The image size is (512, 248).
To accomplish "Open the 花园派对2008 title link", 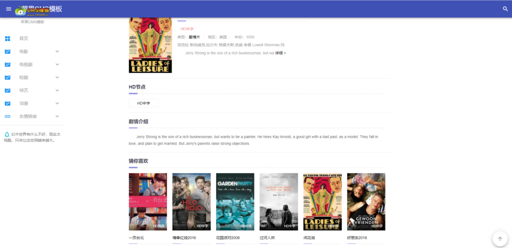I will coord(228,238).
